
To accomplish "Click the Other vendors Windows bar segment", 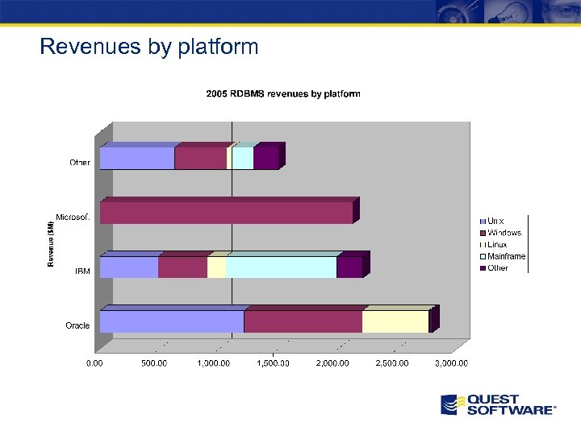I will [200, 159].
